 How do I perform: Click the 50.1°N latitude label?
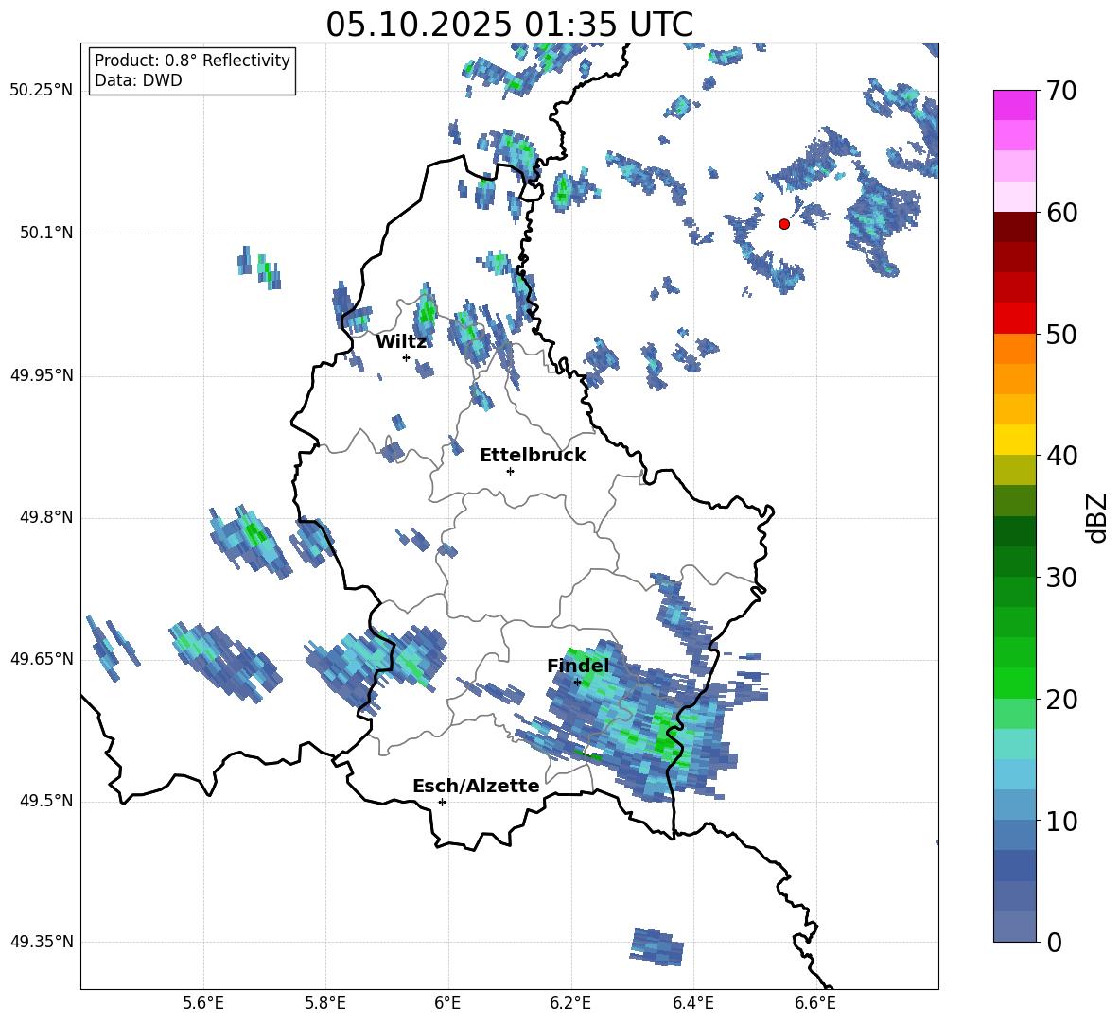pos(46,234)
